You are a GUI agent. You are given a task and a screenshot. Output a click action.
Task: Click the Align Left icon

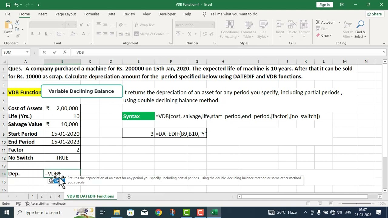coord(98,34)
